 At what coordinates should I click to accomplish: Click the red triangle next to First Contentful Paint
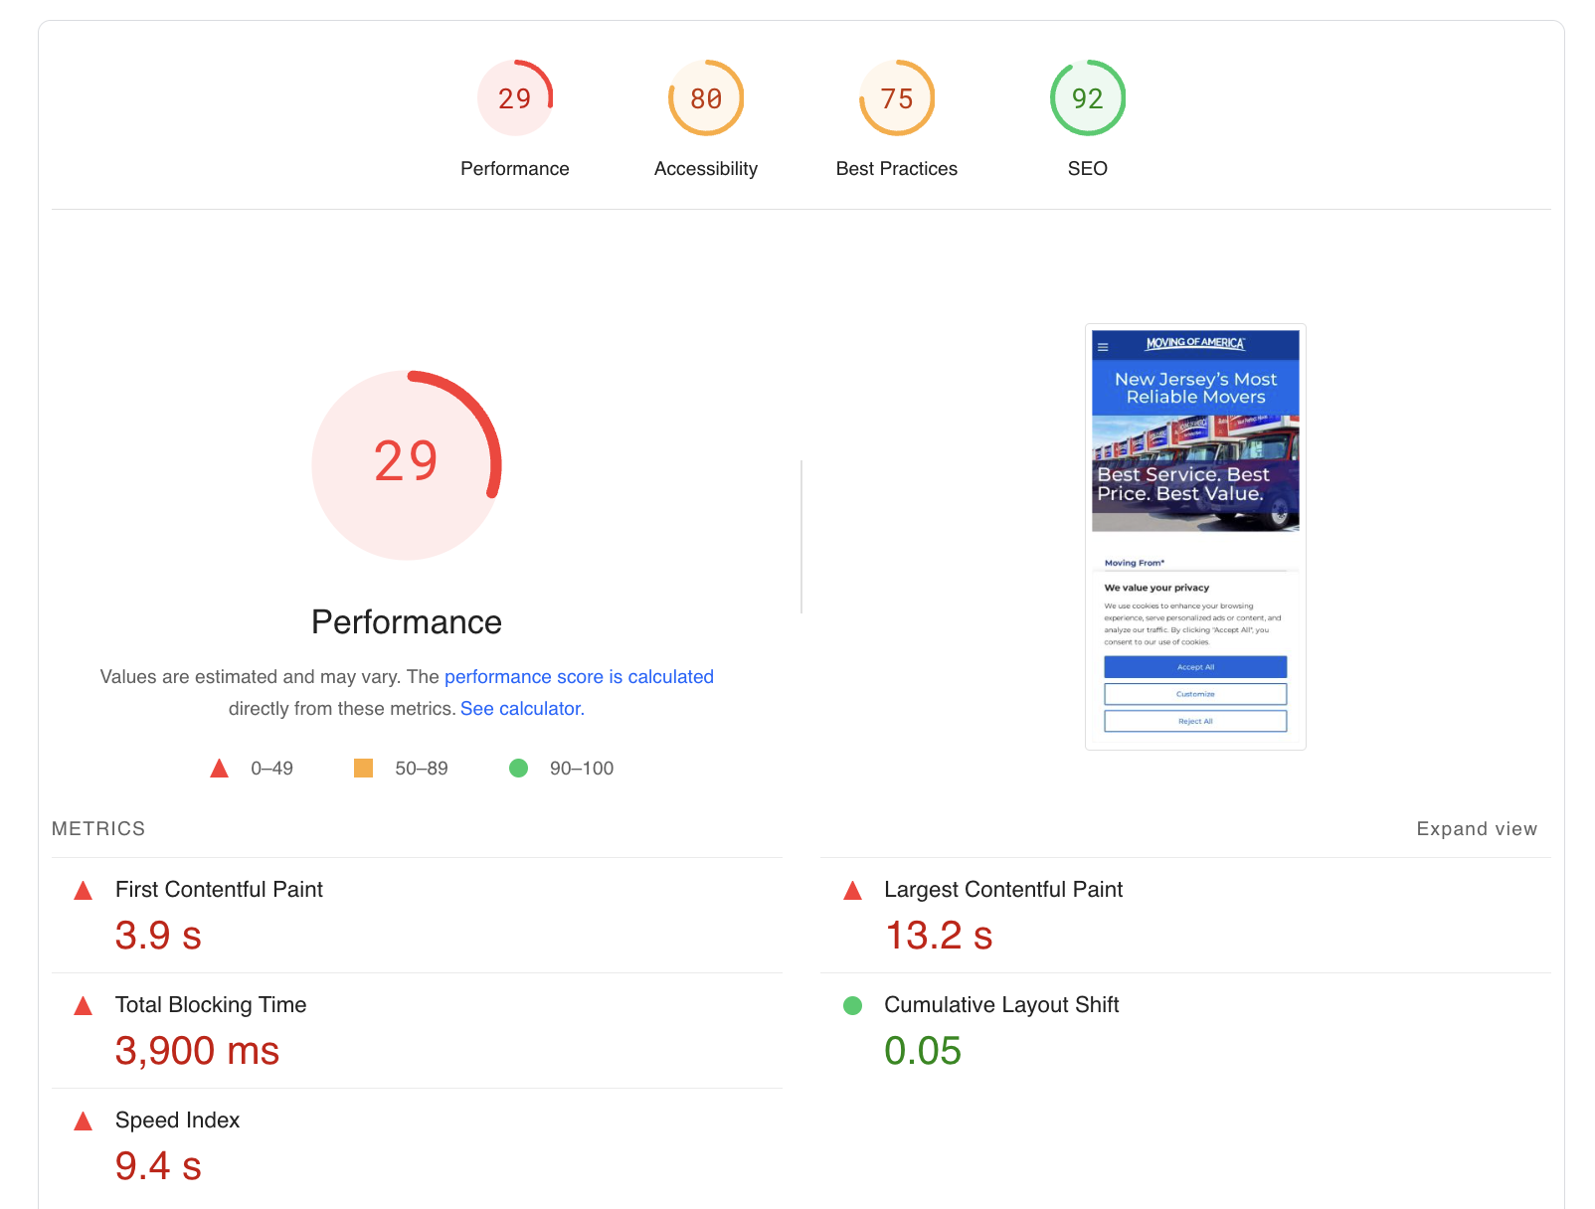(84, 891)
